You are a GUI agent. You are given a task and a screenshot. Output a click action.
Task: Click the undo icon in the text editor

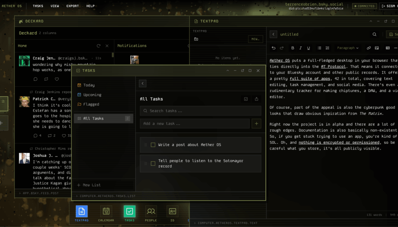[x=273, y=48]
